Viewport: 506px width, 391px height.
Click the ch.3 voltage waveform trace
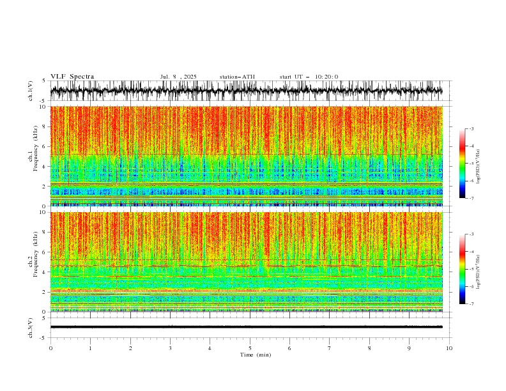pyautogui.click(x=246, y=327)
